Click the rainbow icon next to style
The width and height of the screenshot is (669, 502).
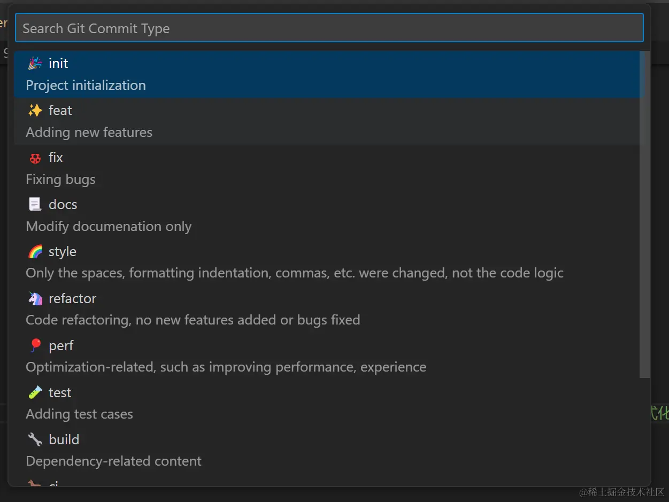[x=35, y=252]
